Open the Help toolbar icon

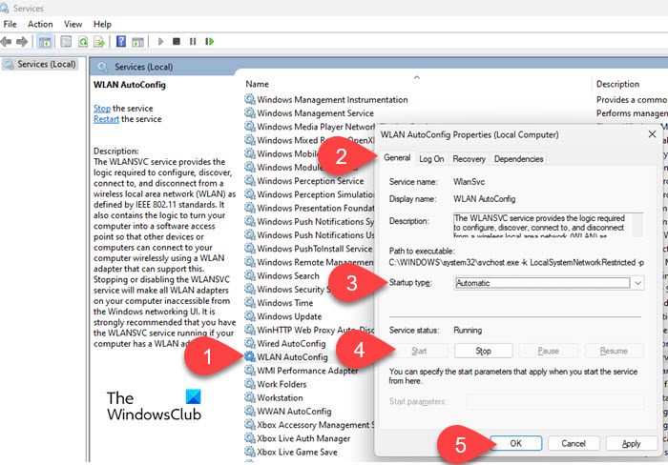[121, 42]
